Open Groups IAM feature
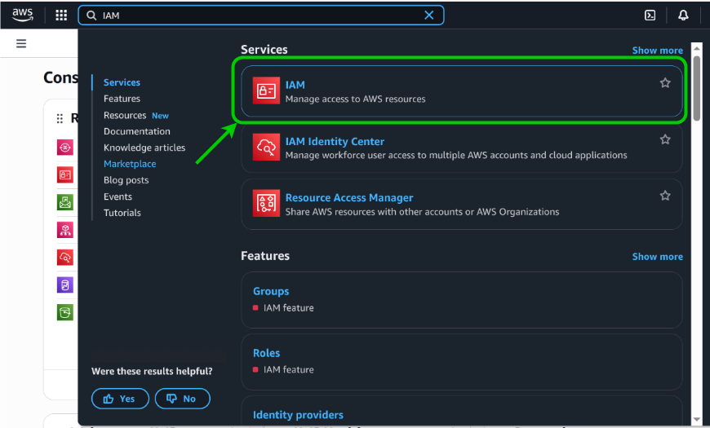 click(271, 291)
